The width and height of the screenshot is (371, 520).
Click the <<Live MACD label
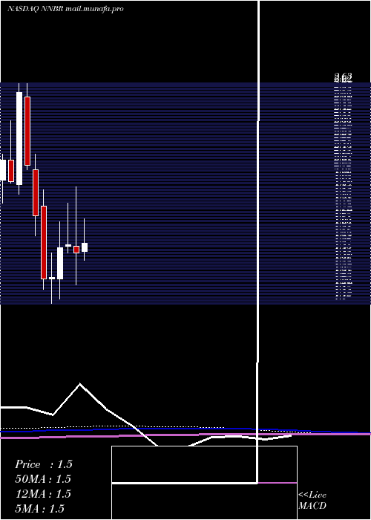coord(312,501)
